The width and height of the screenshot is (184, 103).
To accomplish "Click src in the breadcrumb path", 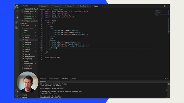I will [48, 9].
